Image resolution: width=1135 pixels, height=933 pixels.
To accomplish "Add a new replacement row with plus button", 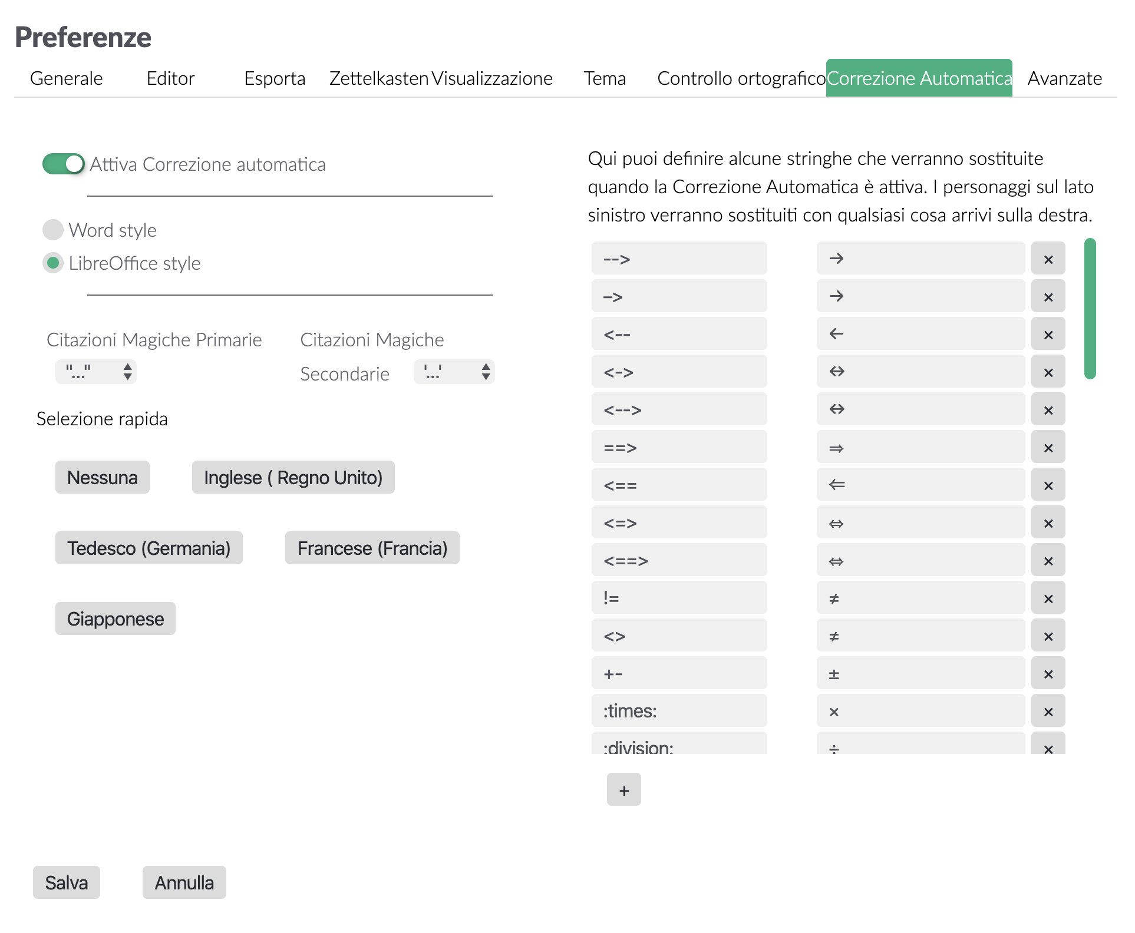I will pyautogui.click(x=623, y=790).
